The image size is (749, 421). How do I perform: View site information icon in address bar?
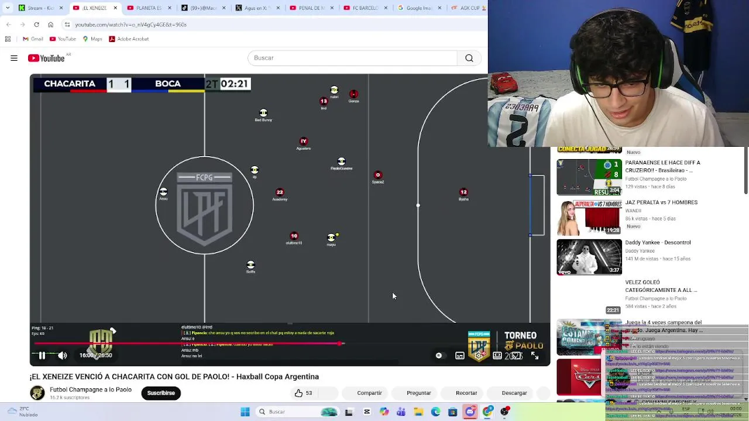point(67,25)
